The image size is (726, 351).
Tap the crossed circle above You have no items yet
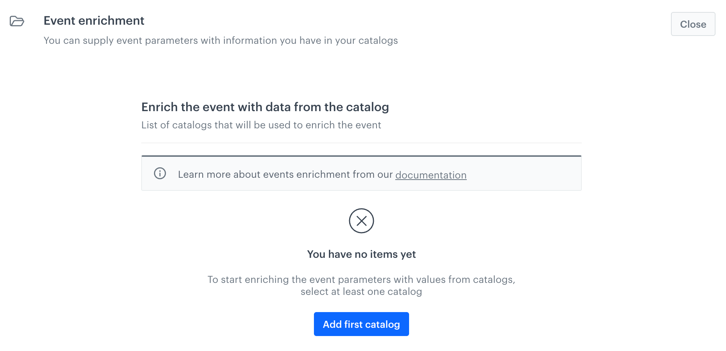click(361, 221)
